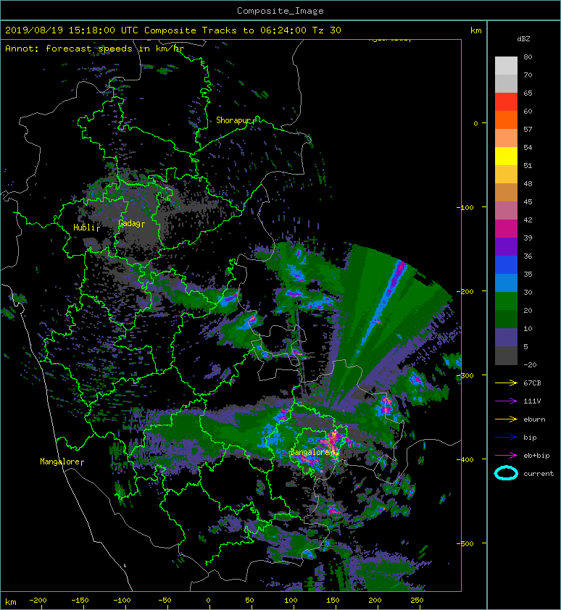561x610 pixels.
Task: Click the eb+bip legend label
Action: click(536, 455)
